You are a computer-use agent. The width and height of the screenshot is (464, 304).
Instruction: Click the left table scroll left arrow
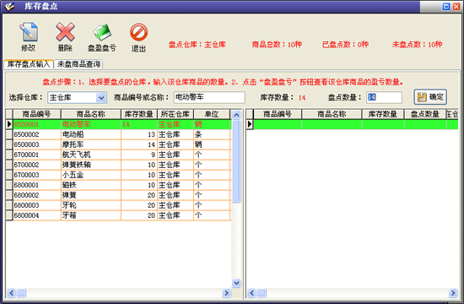pos(11,293)
